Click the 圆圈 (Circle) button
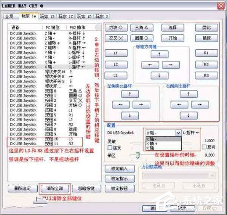Screen dimensions: 227x215 coord(142,38)
